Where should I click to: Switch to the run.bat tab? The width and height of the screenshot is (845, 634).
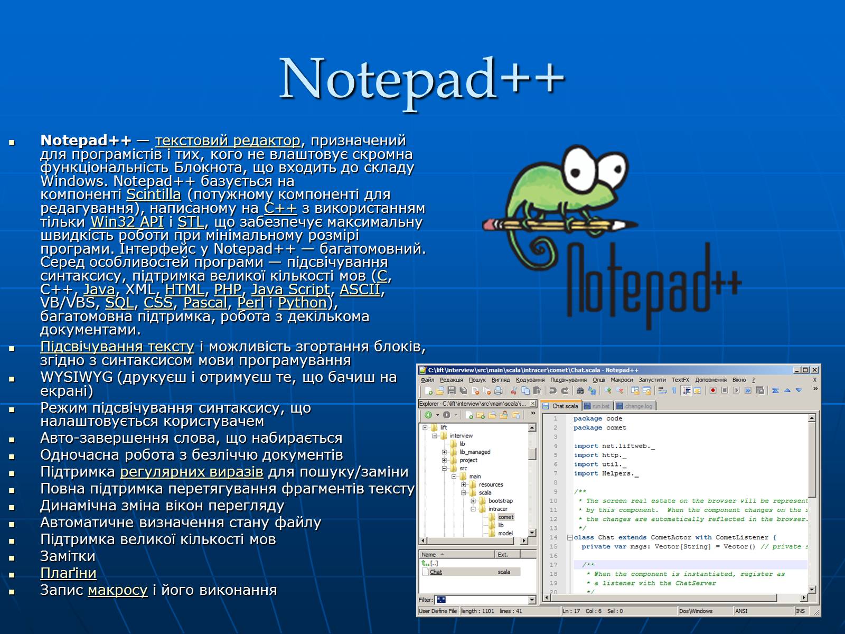597,406
